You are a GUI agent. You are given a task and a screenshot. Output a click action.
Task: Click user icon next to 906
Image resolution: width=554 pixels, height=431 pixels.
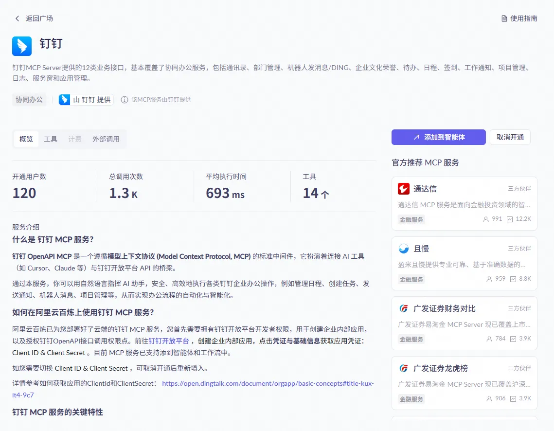tap(489, 398)
